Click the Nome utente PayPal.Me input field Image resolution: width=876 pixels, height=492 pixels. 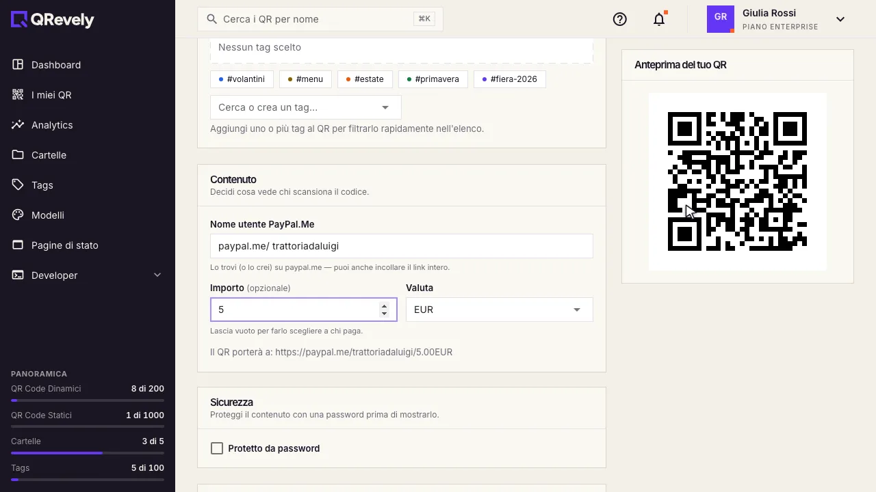(x=402, y=246)
